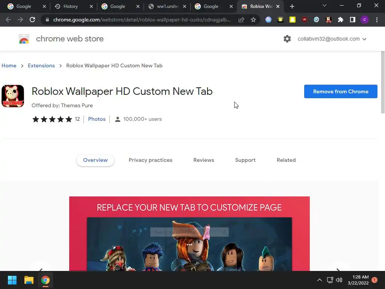Toggle the Chrome side panel icon

pos(353,20)
